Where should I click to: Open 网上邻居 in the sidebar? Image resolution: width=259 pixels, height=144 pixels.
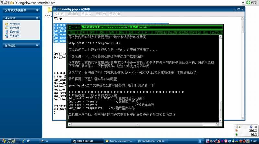click(14, 36)
